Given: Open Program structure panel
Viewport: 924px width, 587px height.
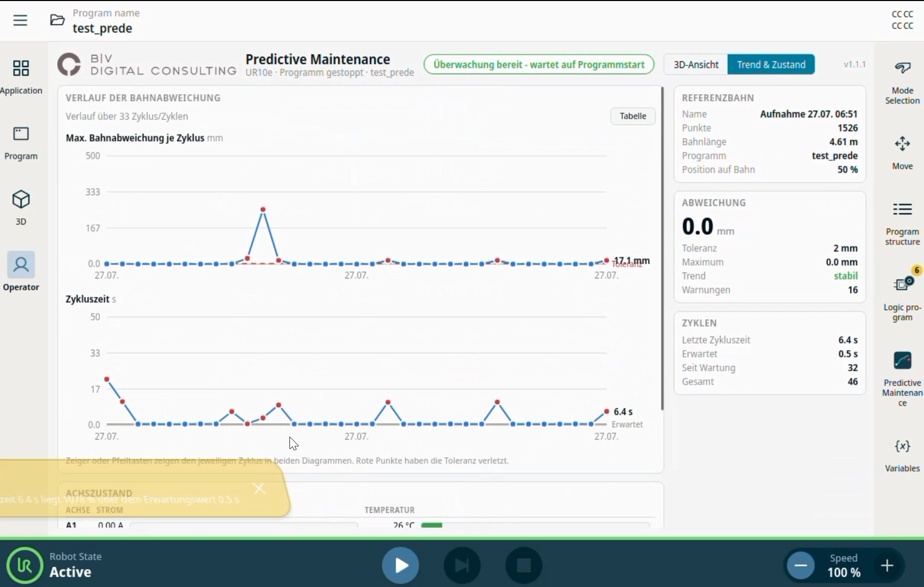Looking at the screenshot, I should coord(902,223).
